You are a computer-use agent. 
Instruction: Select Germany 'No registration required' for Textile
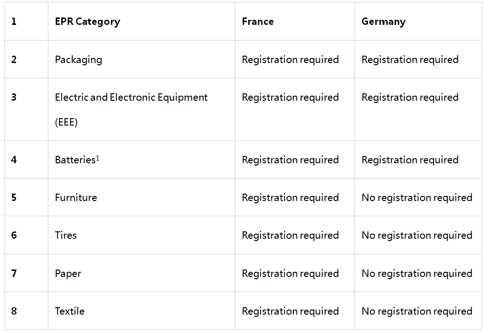coord(418,311)
